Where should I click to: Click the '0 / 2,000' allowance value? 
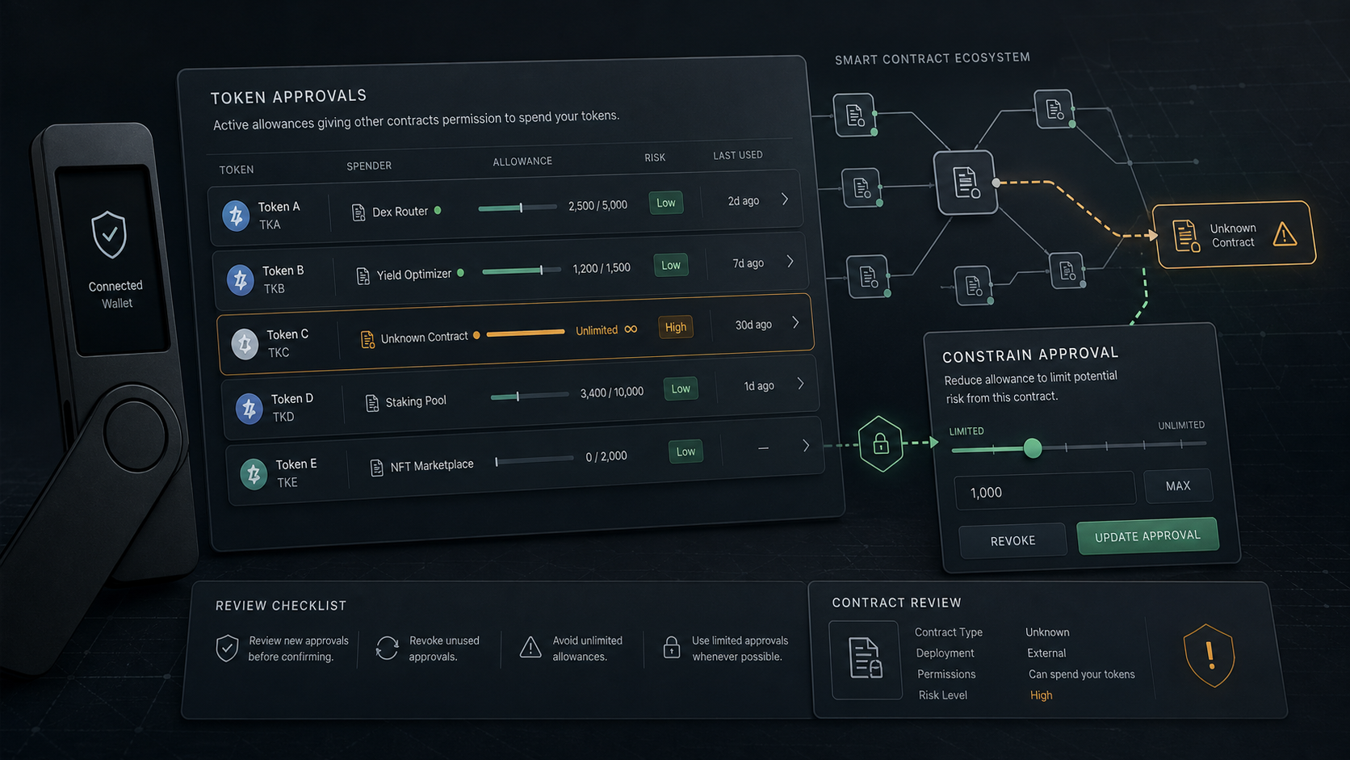[606, 456]
